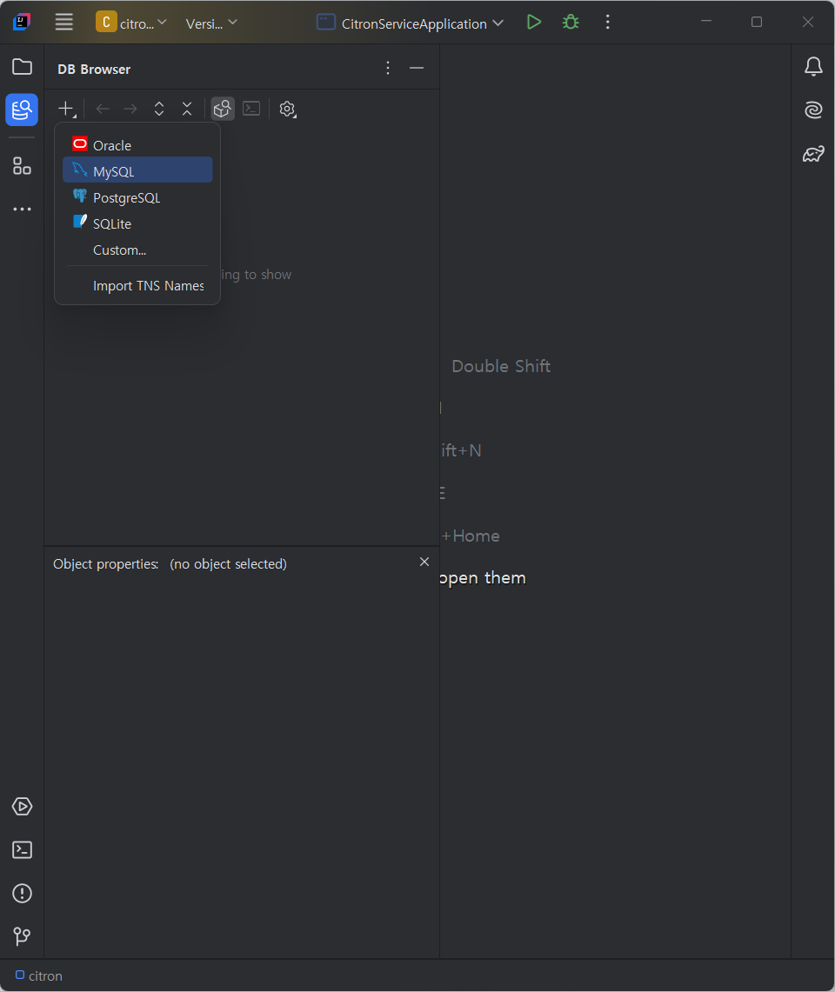This screenshot has height=992, width=835.
Task: Open the main hamburger menu
Action: (64, 22)
